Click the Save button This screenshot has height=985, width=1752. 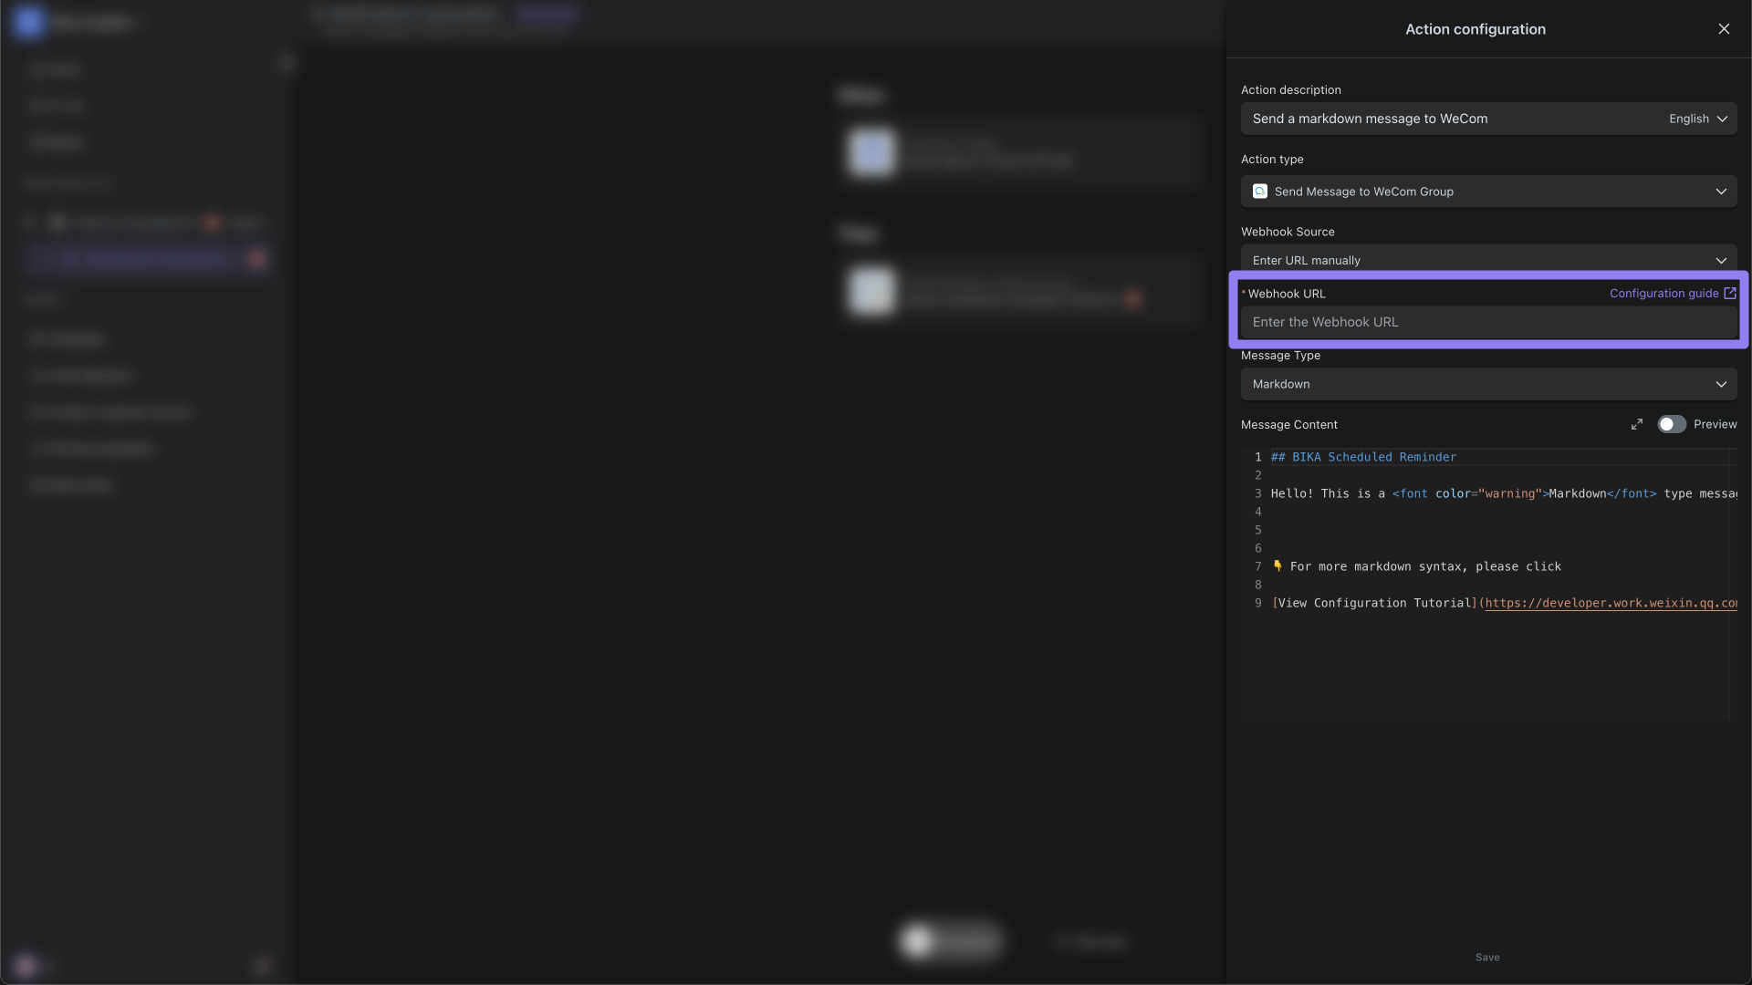(1488, 958)
